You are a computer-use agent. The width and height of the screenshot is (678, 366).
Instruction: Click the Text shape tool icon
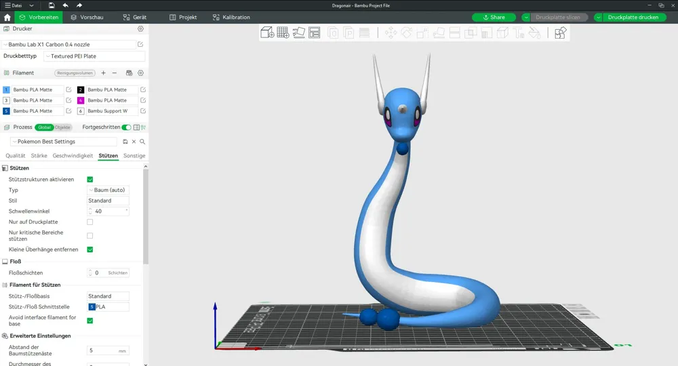coord(519,33)
